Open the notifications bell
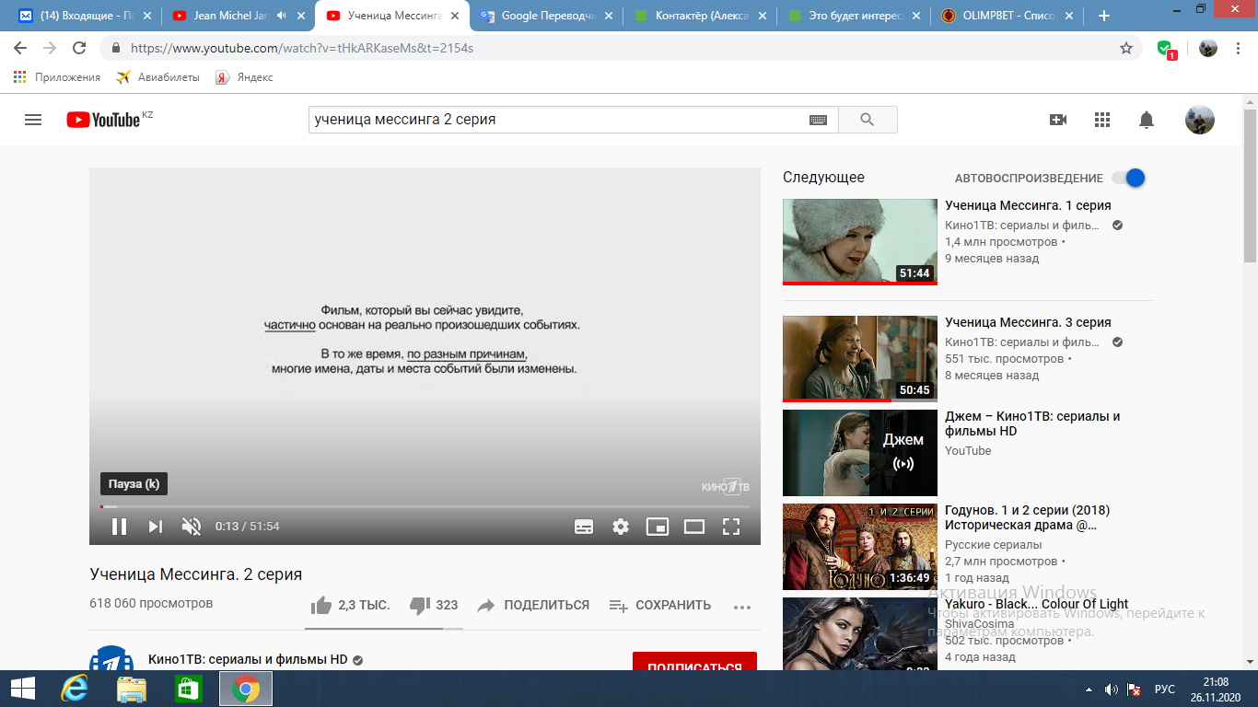 [x=1147, y=120]
